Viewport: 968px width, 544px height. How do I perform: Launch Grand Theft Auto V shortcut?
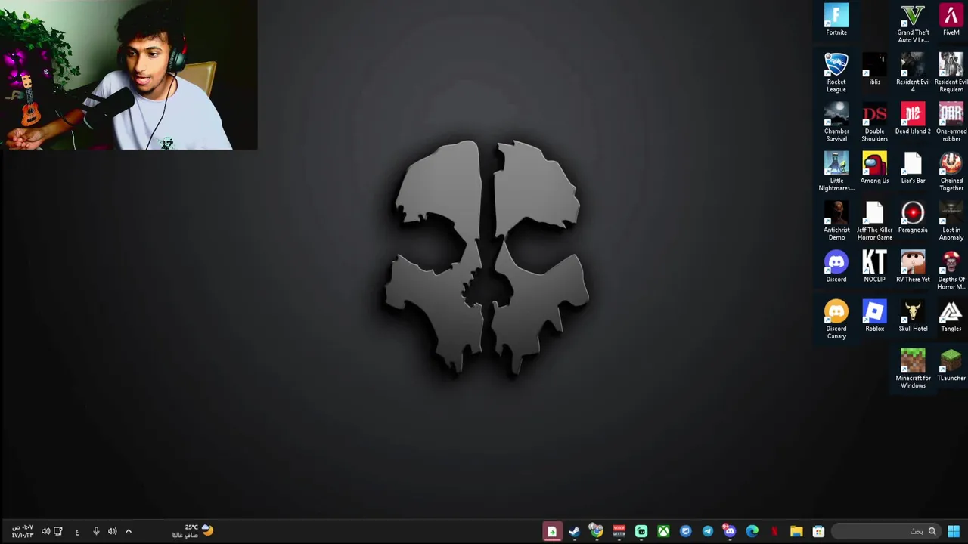[913, 24]
